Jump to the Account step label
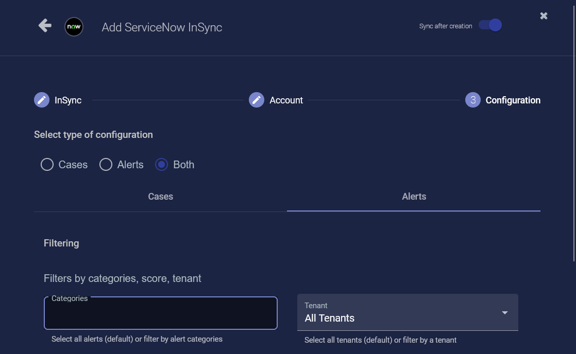 [x=286, y=100]
